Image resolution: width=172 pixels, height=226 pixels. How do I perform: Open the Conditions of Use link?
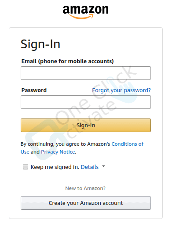tap(127, 144)
